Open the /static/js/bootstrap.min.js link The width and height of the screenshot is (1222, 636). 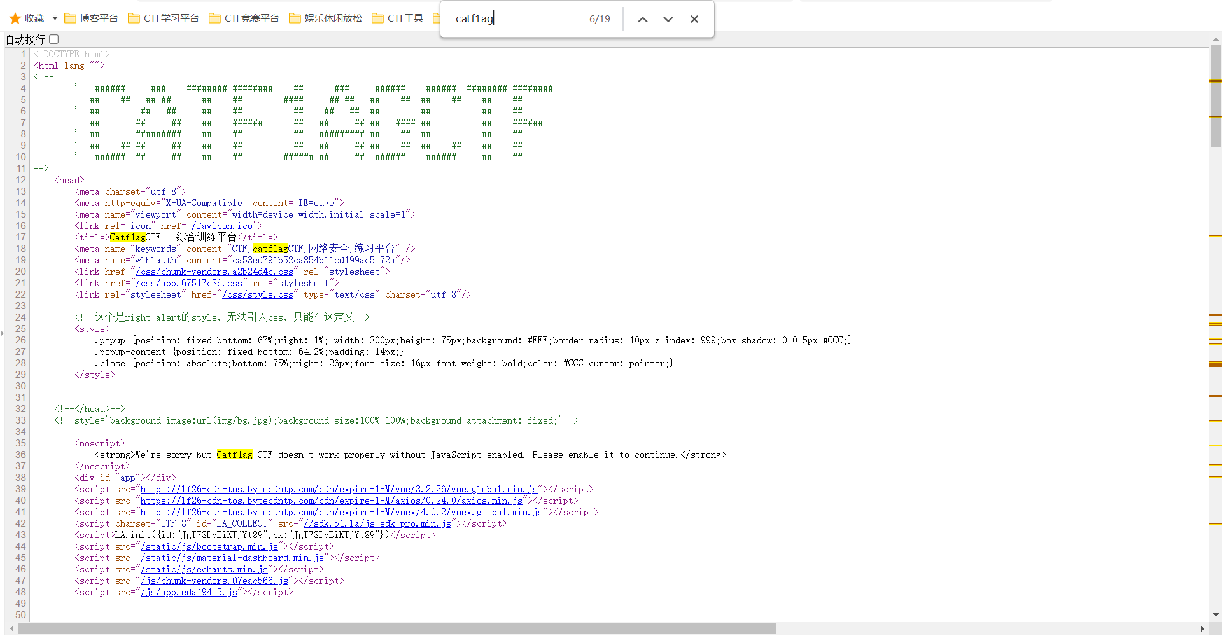pyautogui.click(x=209, y=546)
